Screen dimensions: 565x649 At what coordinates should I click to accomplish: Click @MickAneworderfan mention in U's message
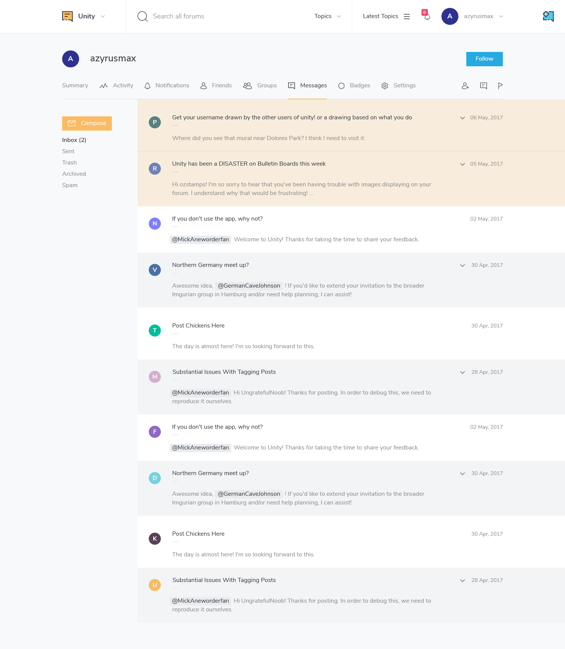200,601
